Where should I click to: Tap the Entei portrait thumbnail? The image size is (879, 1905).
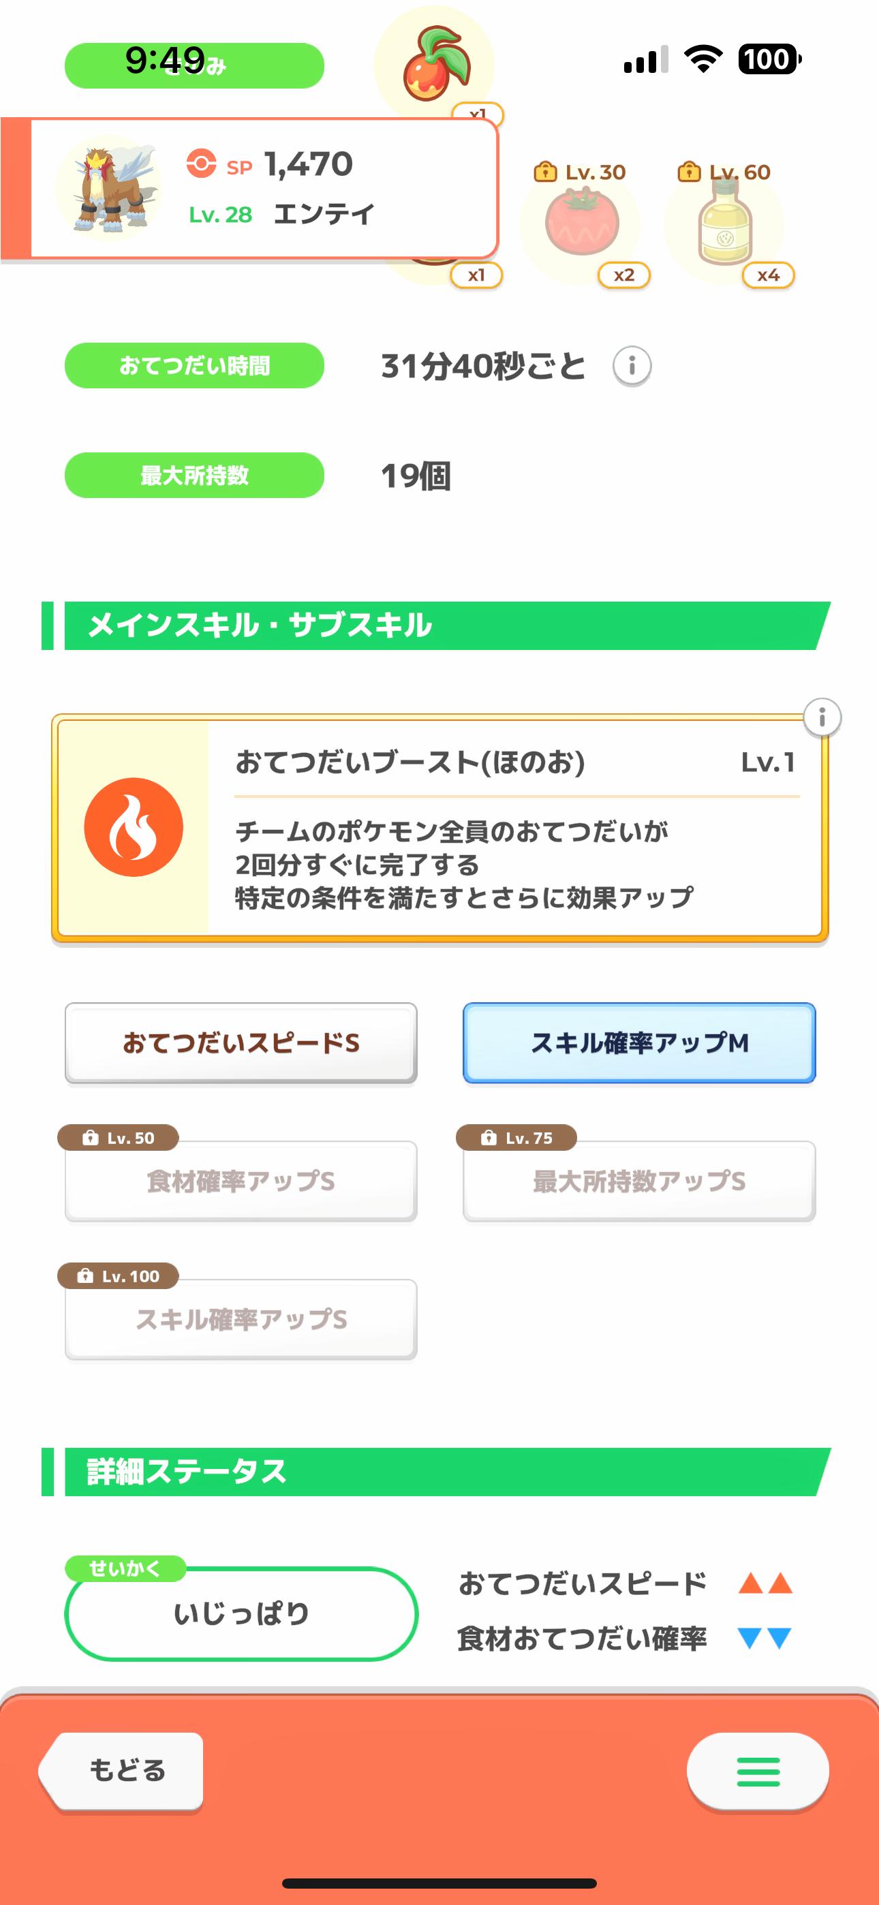click(x=108, y=187)
